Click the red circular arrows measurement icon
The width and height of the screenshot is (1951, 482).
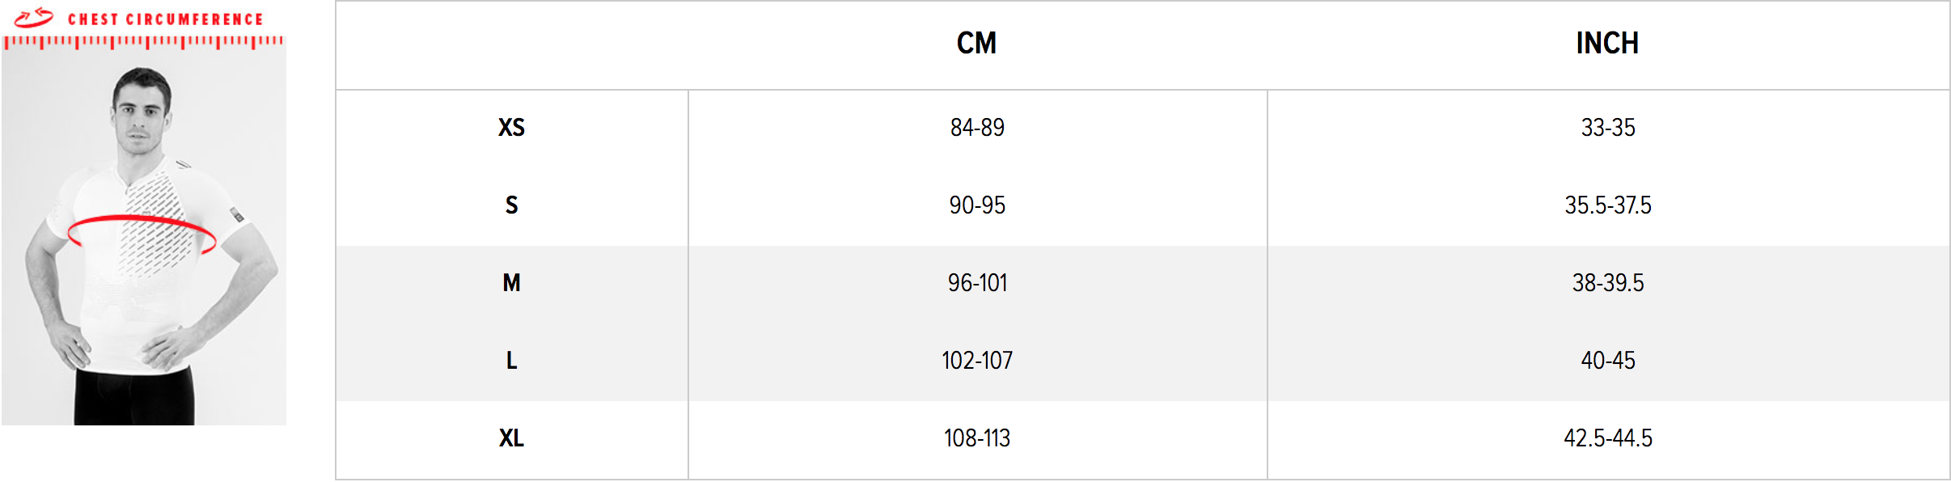click(x=34, y=18)
